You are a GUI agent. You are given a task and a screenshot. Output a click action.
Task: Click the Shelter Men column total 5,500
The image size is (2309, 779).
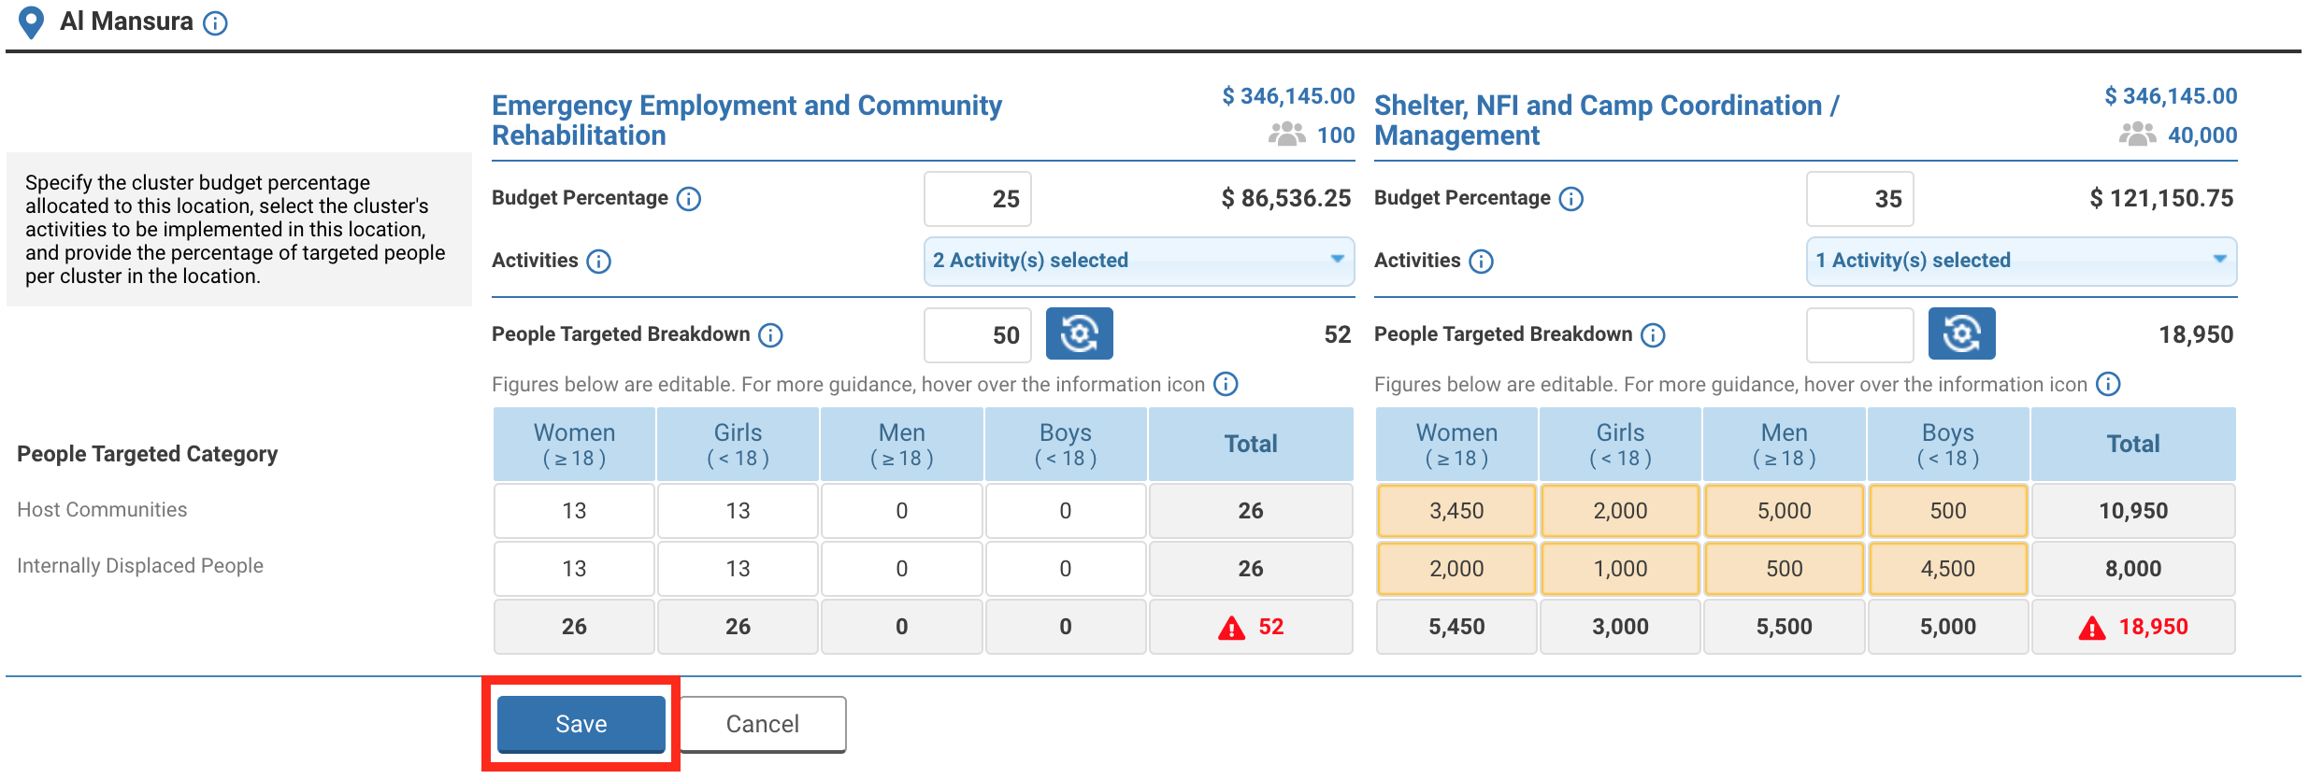point(1784,627)
